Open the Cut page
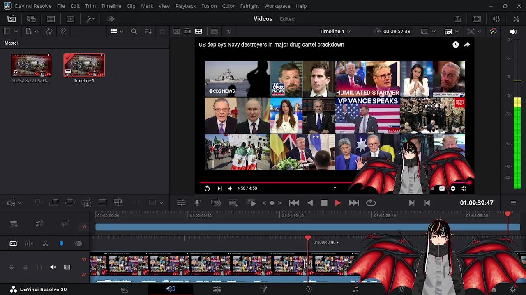Viewport: 526px width, 295px height. 171,289
